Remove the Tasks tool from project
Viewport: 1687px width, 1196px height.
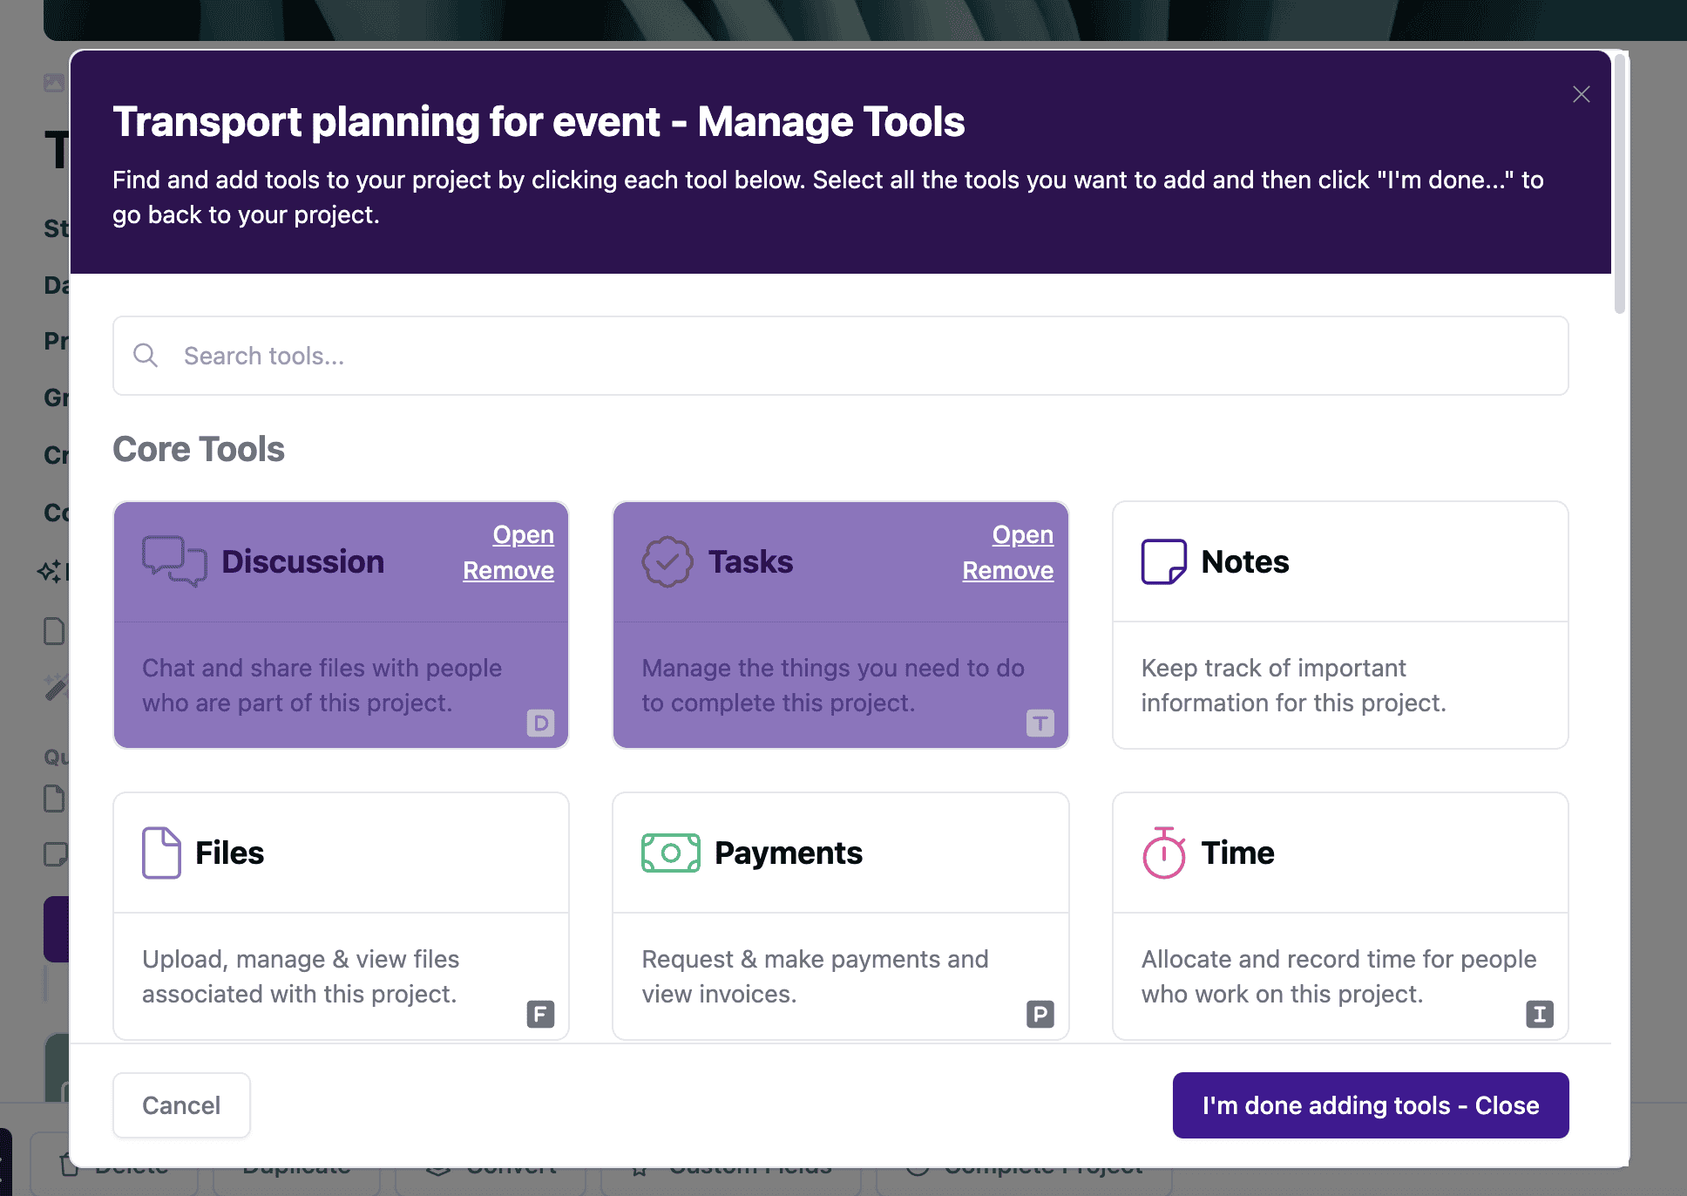tap(1007, 570)
